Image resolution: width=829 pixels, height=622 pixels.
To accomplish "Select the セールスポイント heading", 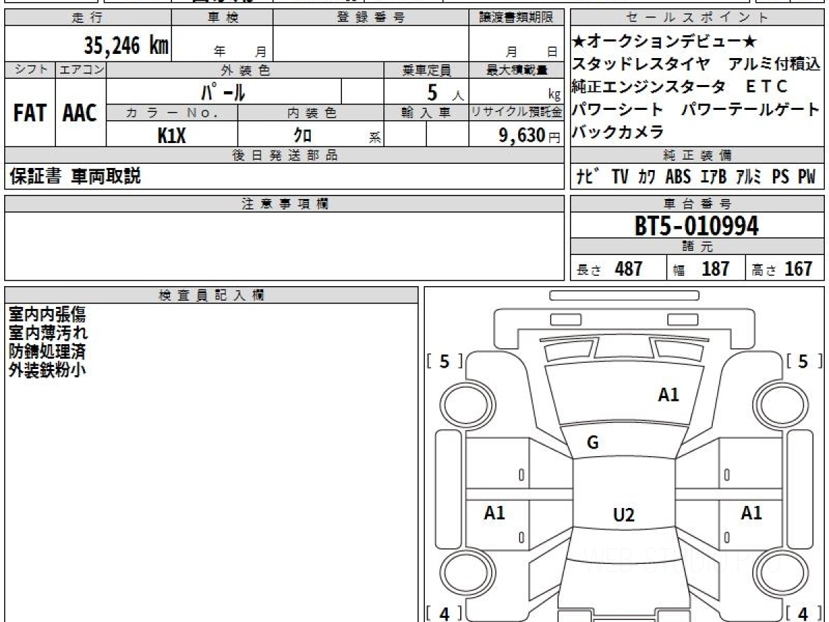I will pyautogui.click(x=698, y=18).
